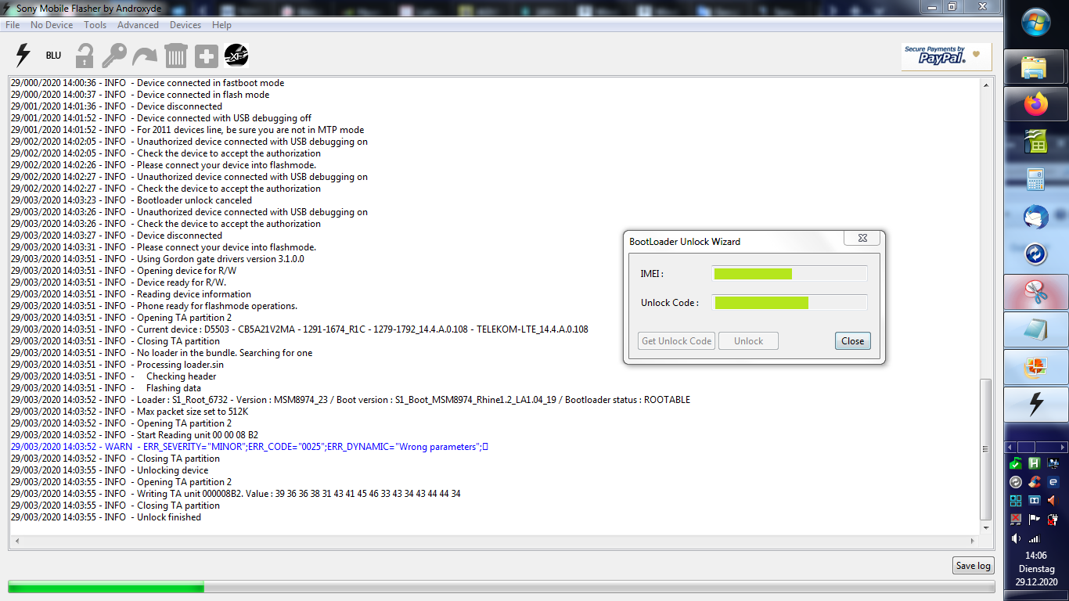Screen dimensions: 1069x601
Task: Click the log's horizontal scrollbar right arrow
Action: (x=973, y=542)
